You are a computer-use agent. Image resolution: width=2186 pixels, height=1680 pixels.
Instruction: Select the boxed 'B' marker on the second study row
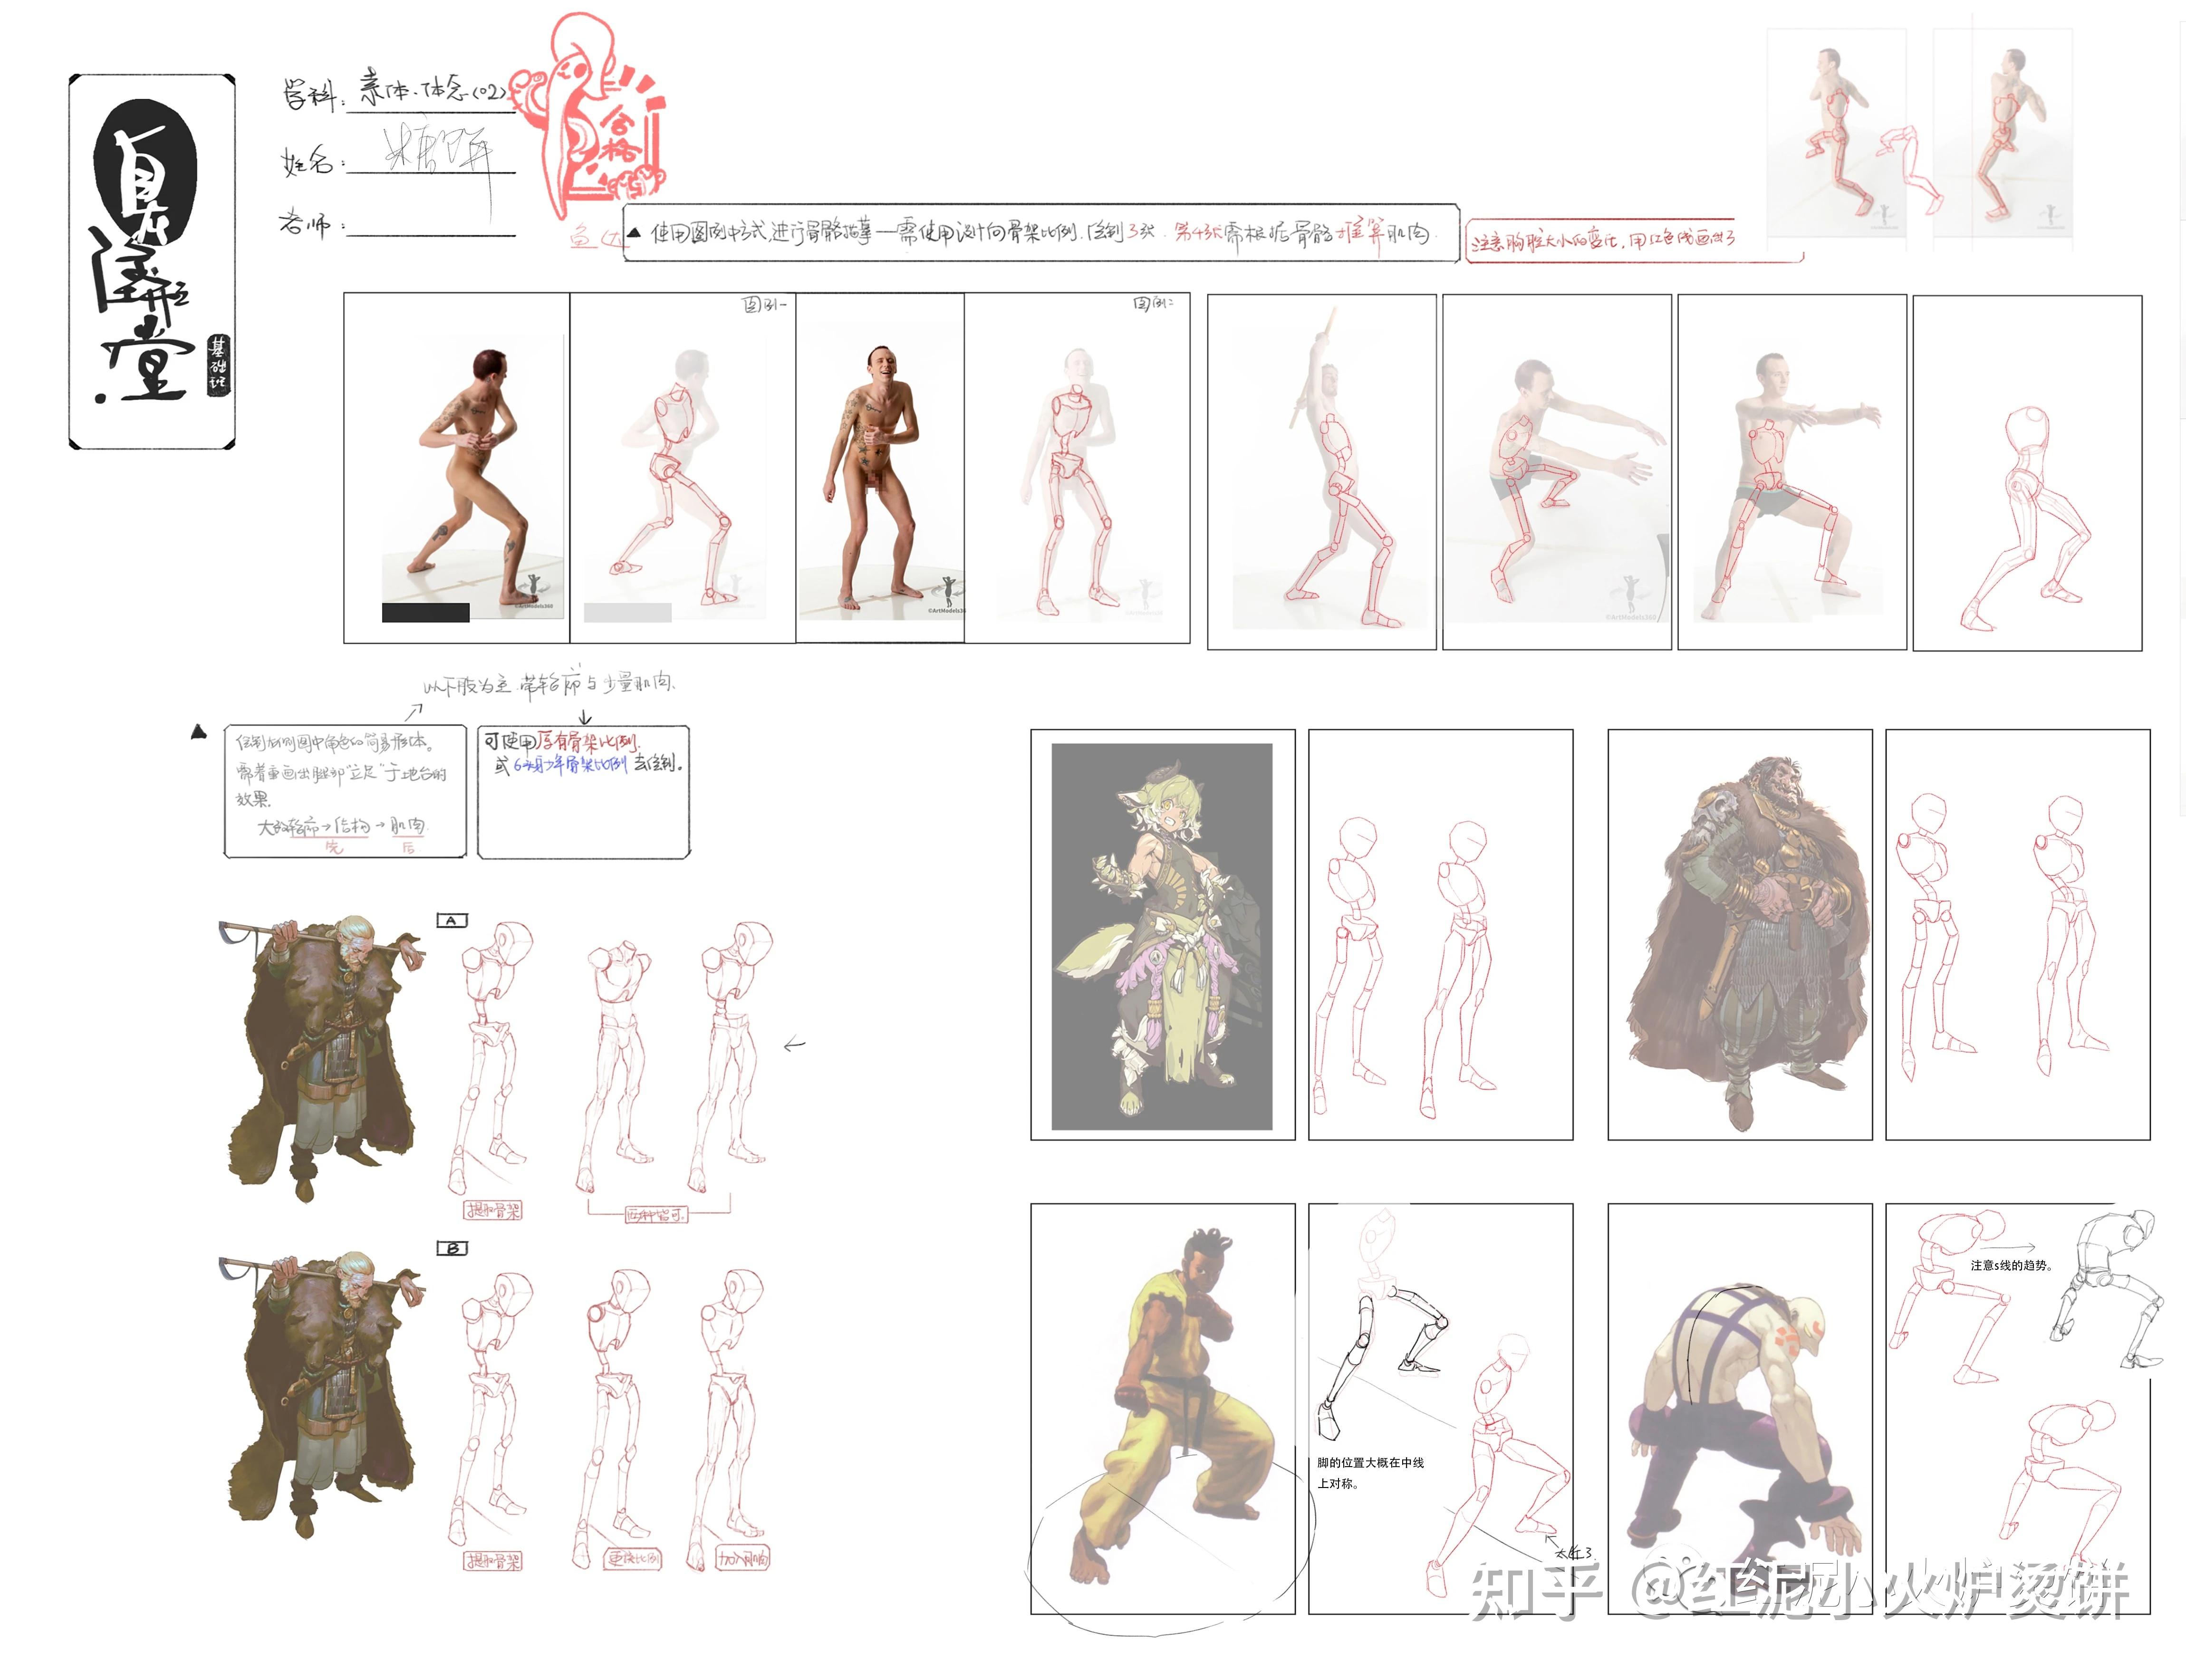[x=452, y=1249]
